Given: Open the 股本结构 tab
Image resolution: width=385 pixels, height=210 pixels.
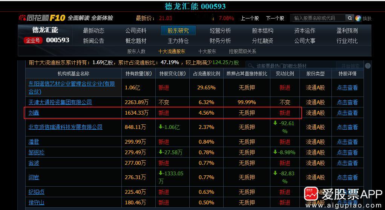Looking at the screenshot, I should 262,31.
